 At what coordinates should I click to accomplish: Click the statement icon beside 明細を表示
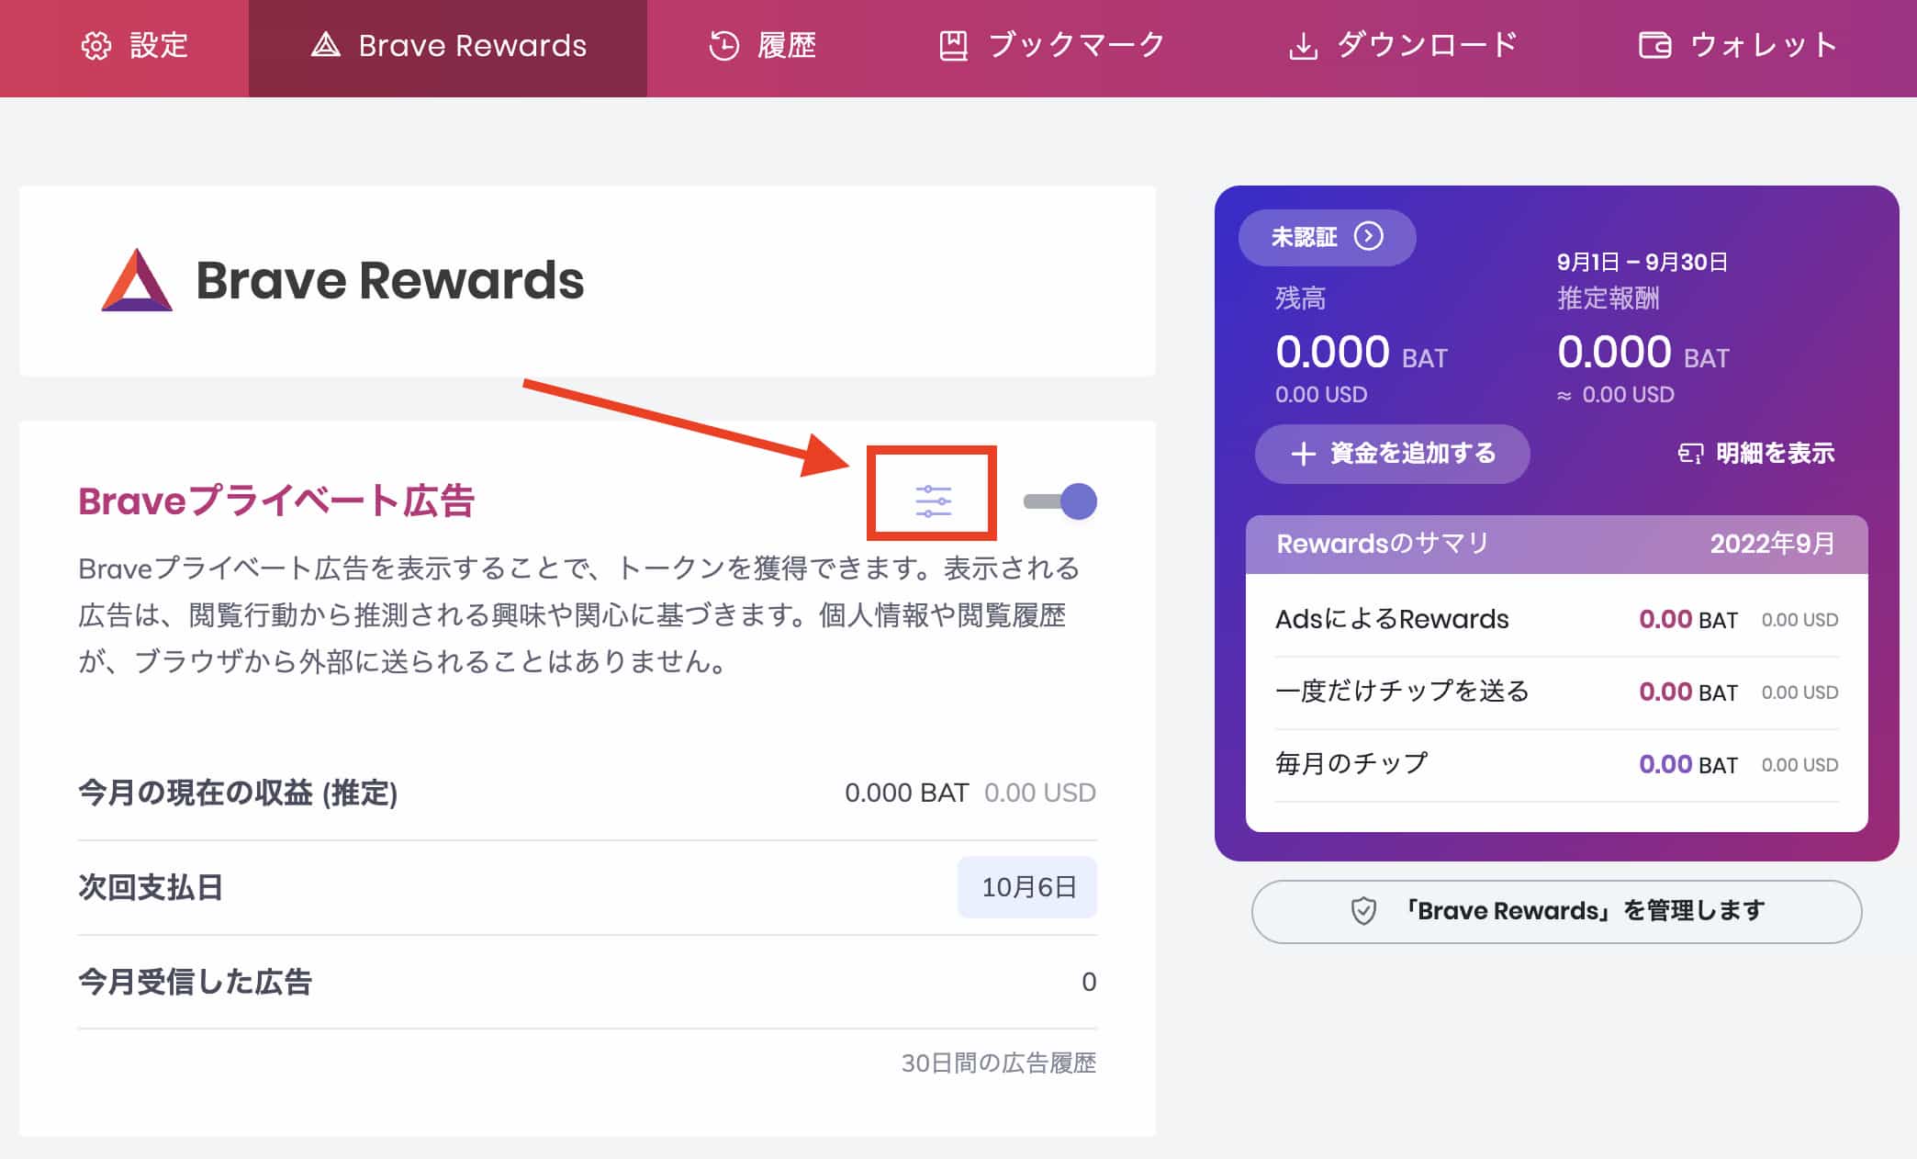(x=1690, y=454)
